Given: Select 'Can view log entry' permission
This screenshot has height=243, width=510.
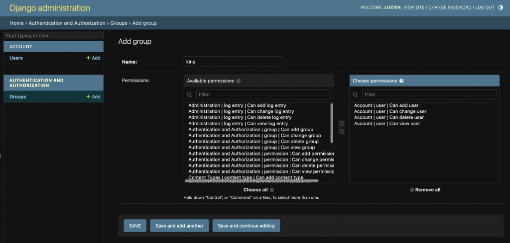Looking at the screenshot, I should pos(238,123).
